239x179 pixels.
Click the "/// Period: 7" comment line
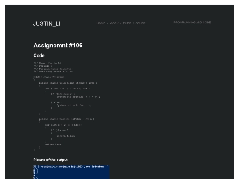[x=43, y=66]
